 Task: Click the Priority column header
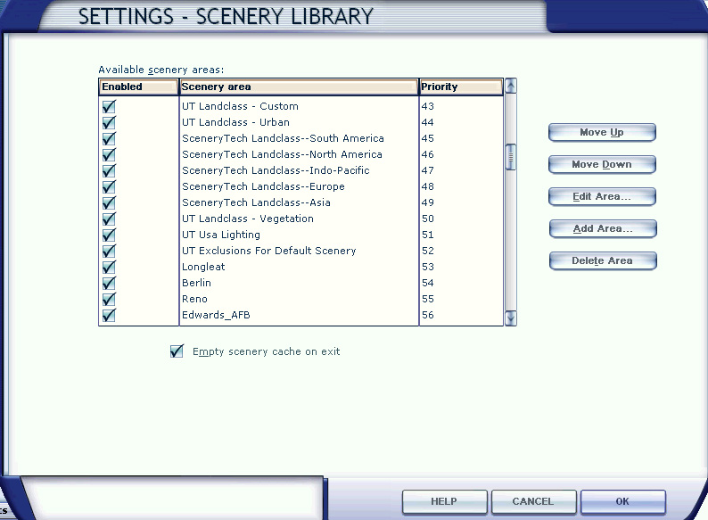pos(460,87)
